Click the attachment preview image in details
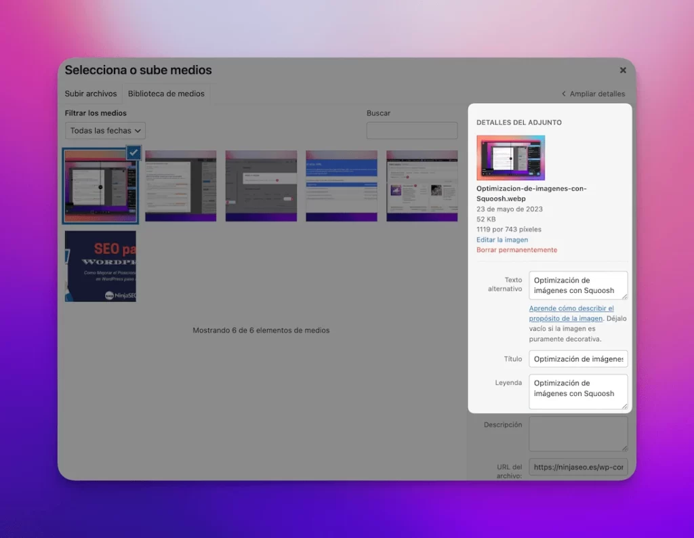Screen dimensions: 694x538 pos(510,157)
